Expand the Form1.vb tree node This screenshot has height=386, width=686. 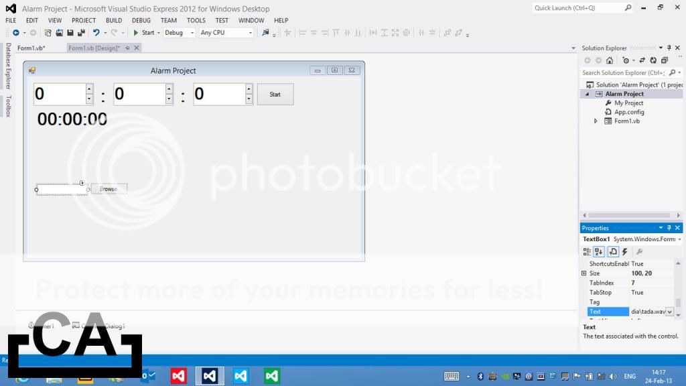coord(596,121)
